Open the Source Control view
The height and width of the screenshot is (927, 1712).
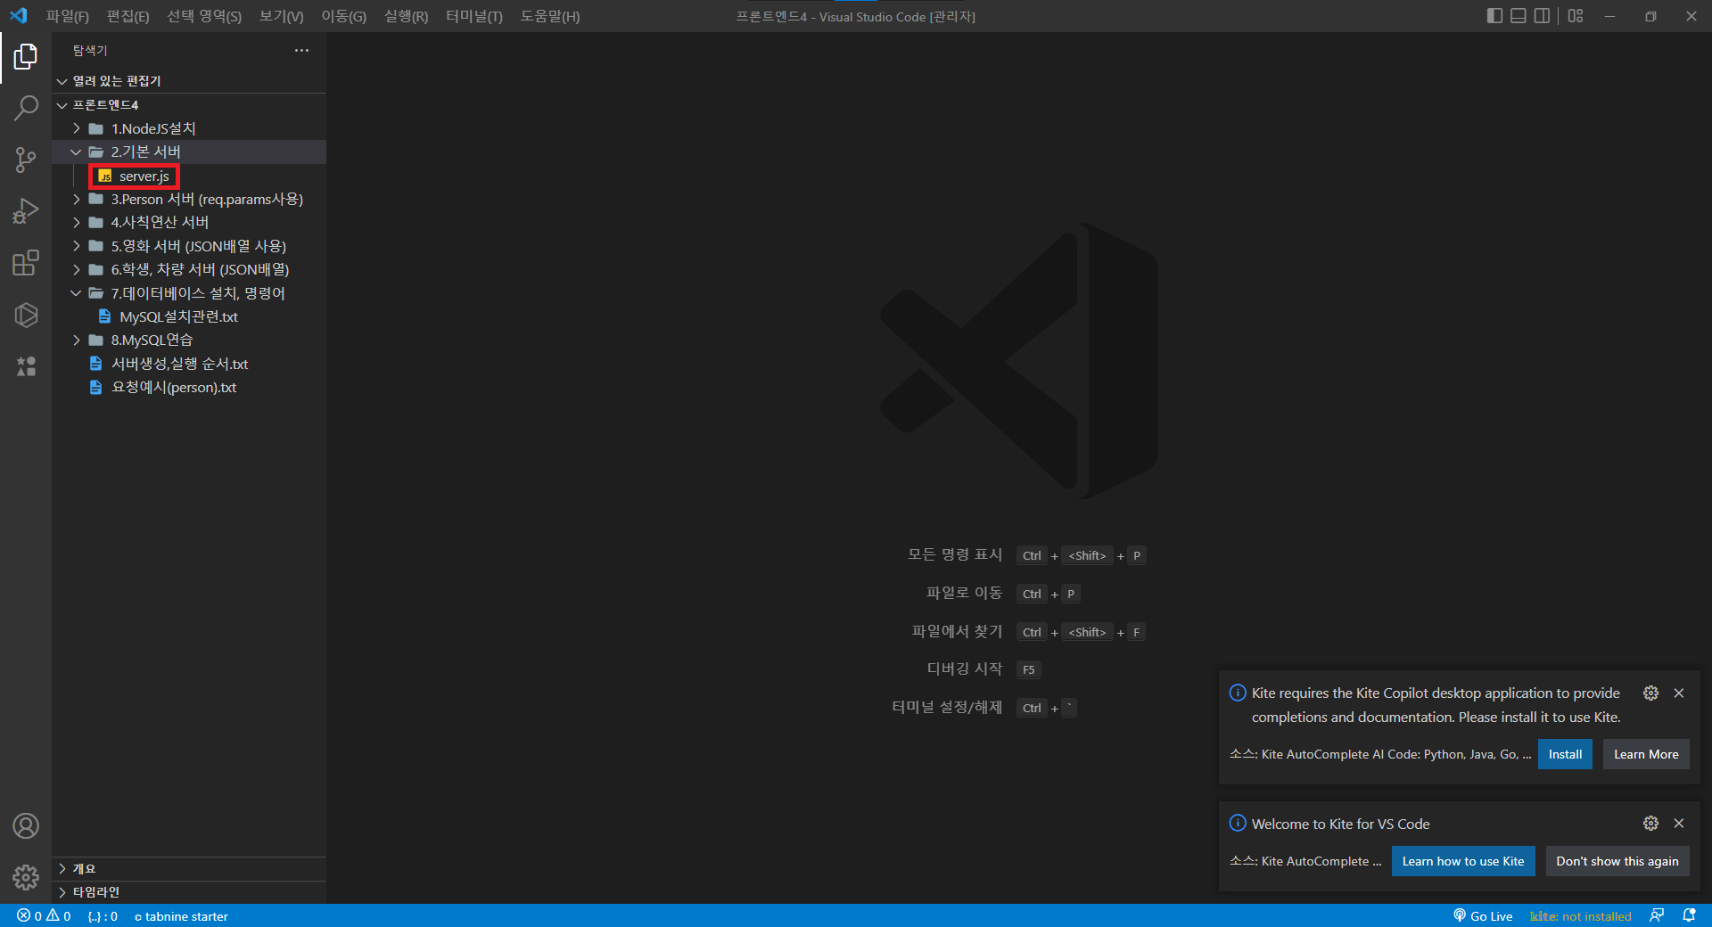26,160
